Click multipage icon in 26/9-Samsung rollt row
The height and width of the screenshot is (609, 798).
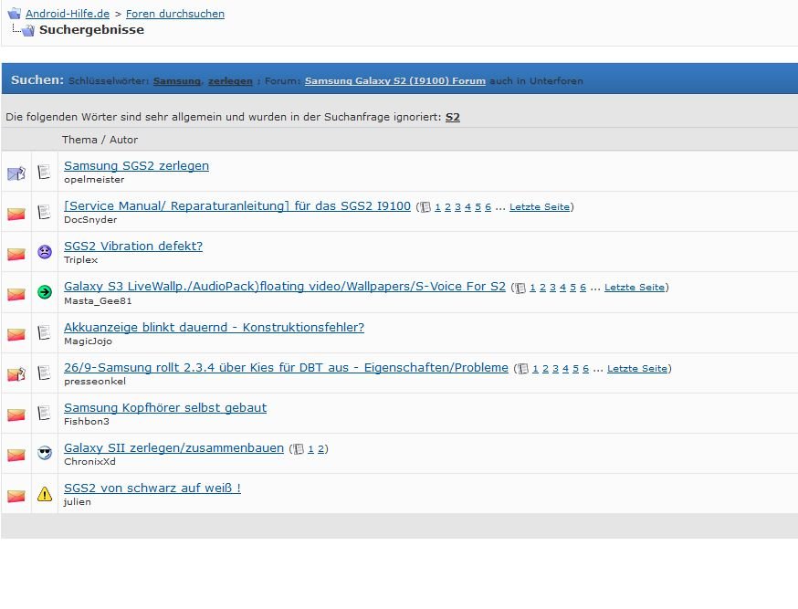coord(522,369)
